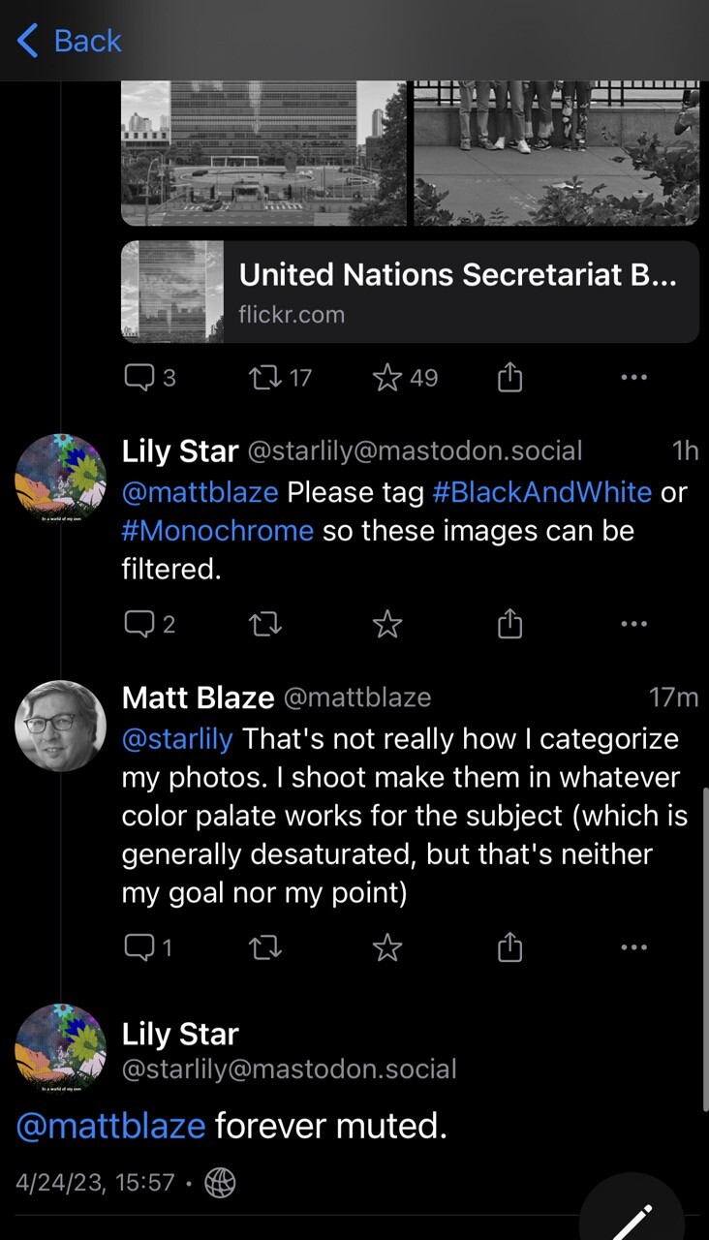Open more options on Matt Blaze's reply

(x=633, y=946)
